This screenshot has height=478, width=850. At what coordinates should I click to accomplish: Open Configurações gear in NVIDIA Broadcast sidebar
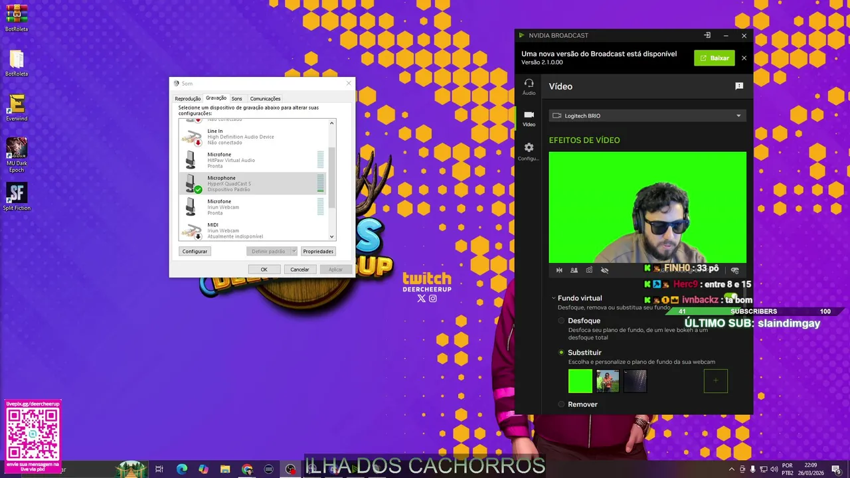coord(529,151)
